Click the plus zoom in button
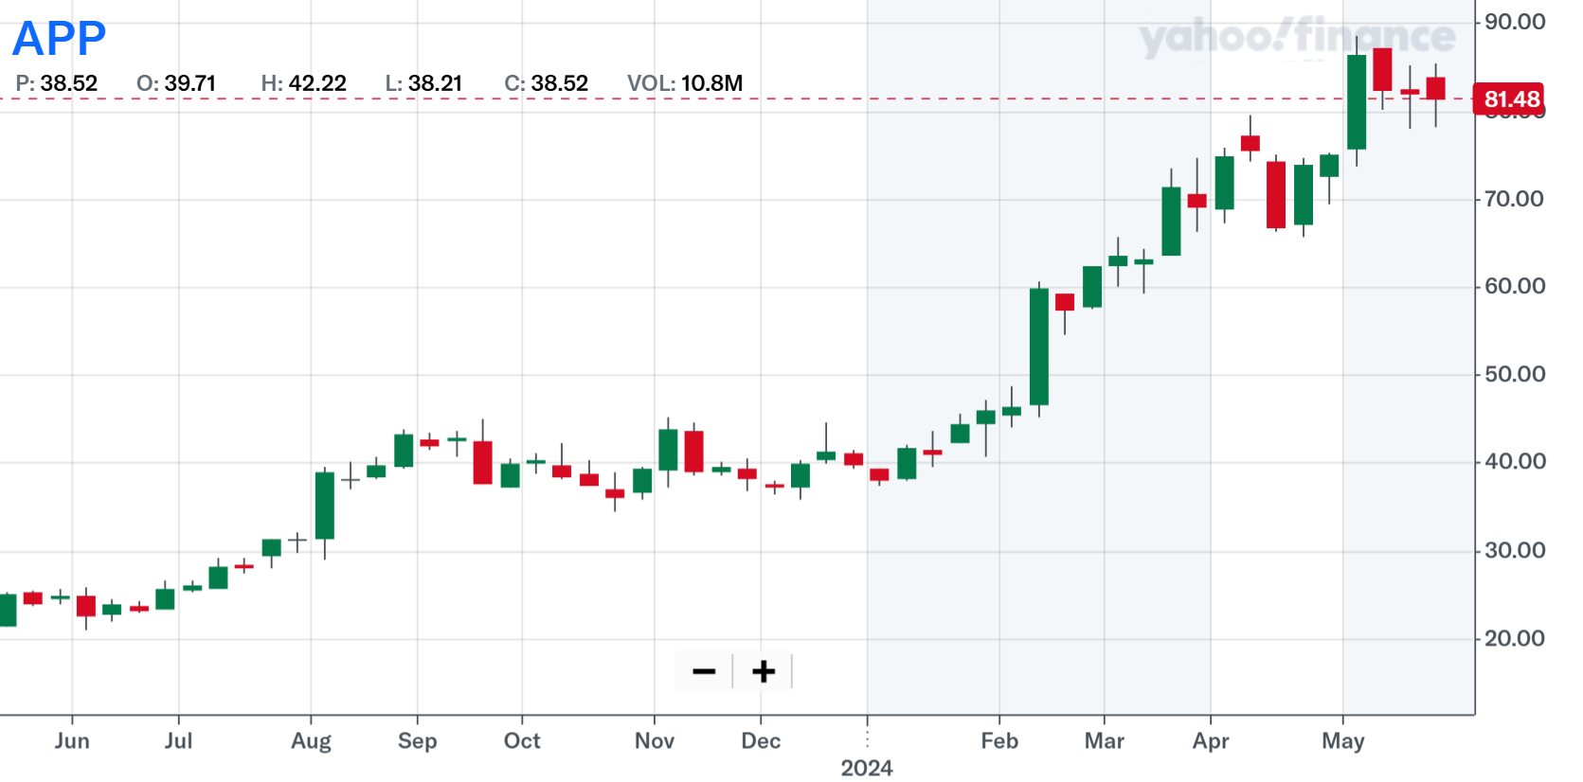 click(764, 672)
